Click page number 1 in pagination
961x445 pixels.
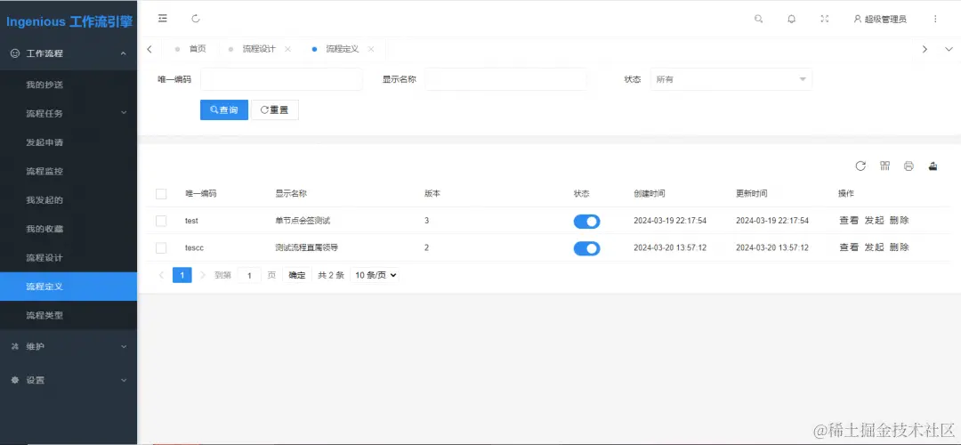pos(182,275)
